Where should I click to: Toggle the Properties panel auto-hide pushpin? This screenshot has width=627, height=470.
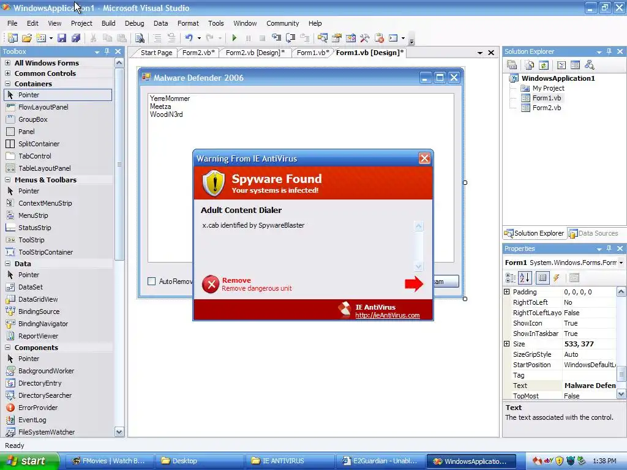click(x=609, y=248)
